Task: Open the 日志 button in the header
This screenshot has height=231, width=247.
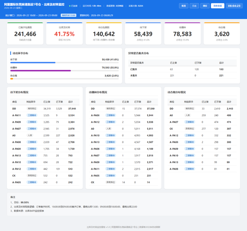Action: click(x=194, y=6)
